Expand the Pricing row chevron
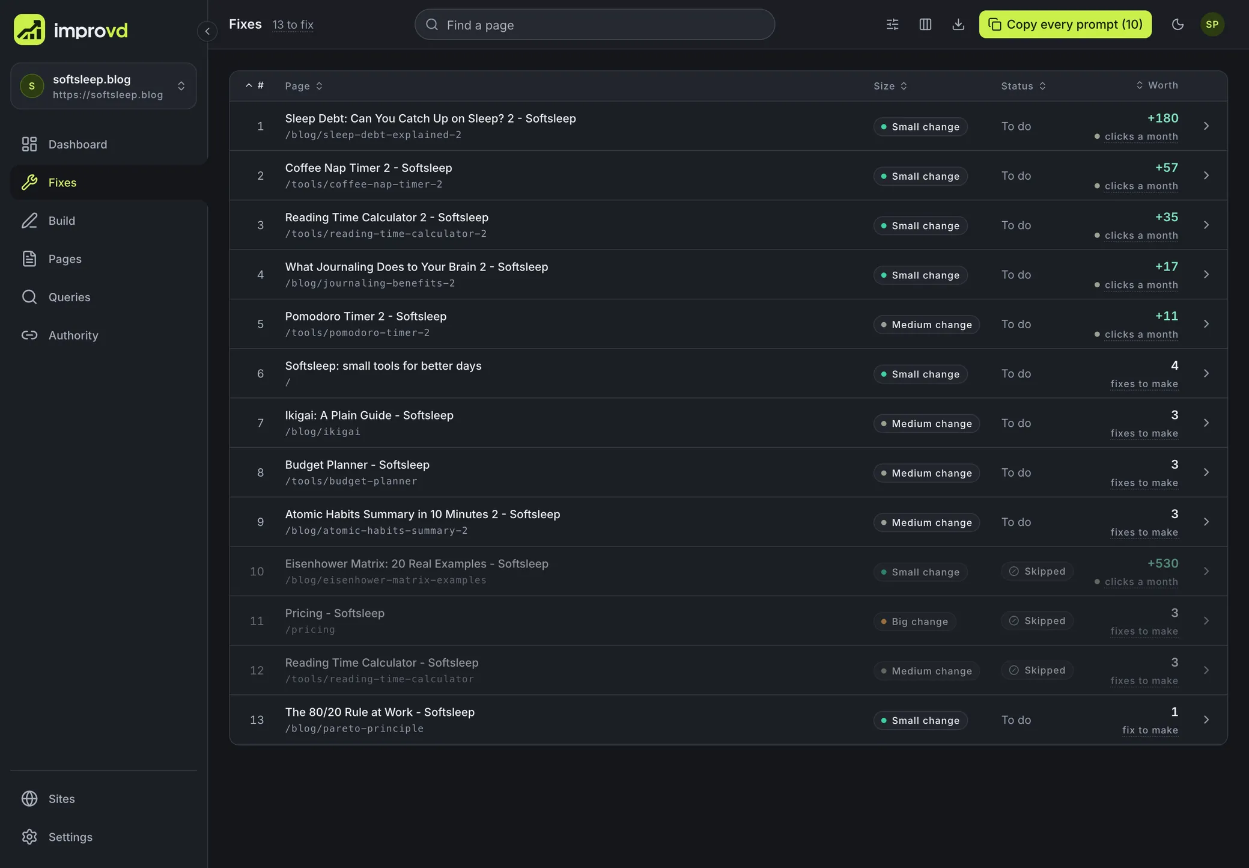 (1206, 621)
